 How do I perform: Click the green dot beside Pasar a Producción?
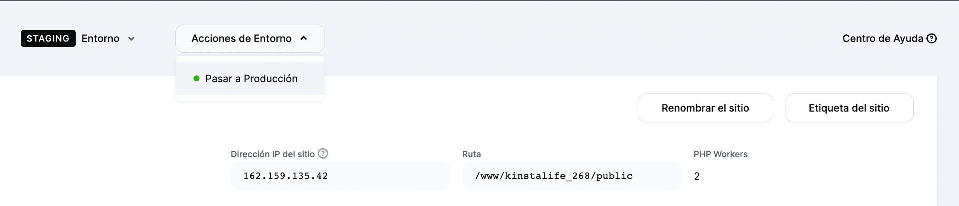pos(196,79)
